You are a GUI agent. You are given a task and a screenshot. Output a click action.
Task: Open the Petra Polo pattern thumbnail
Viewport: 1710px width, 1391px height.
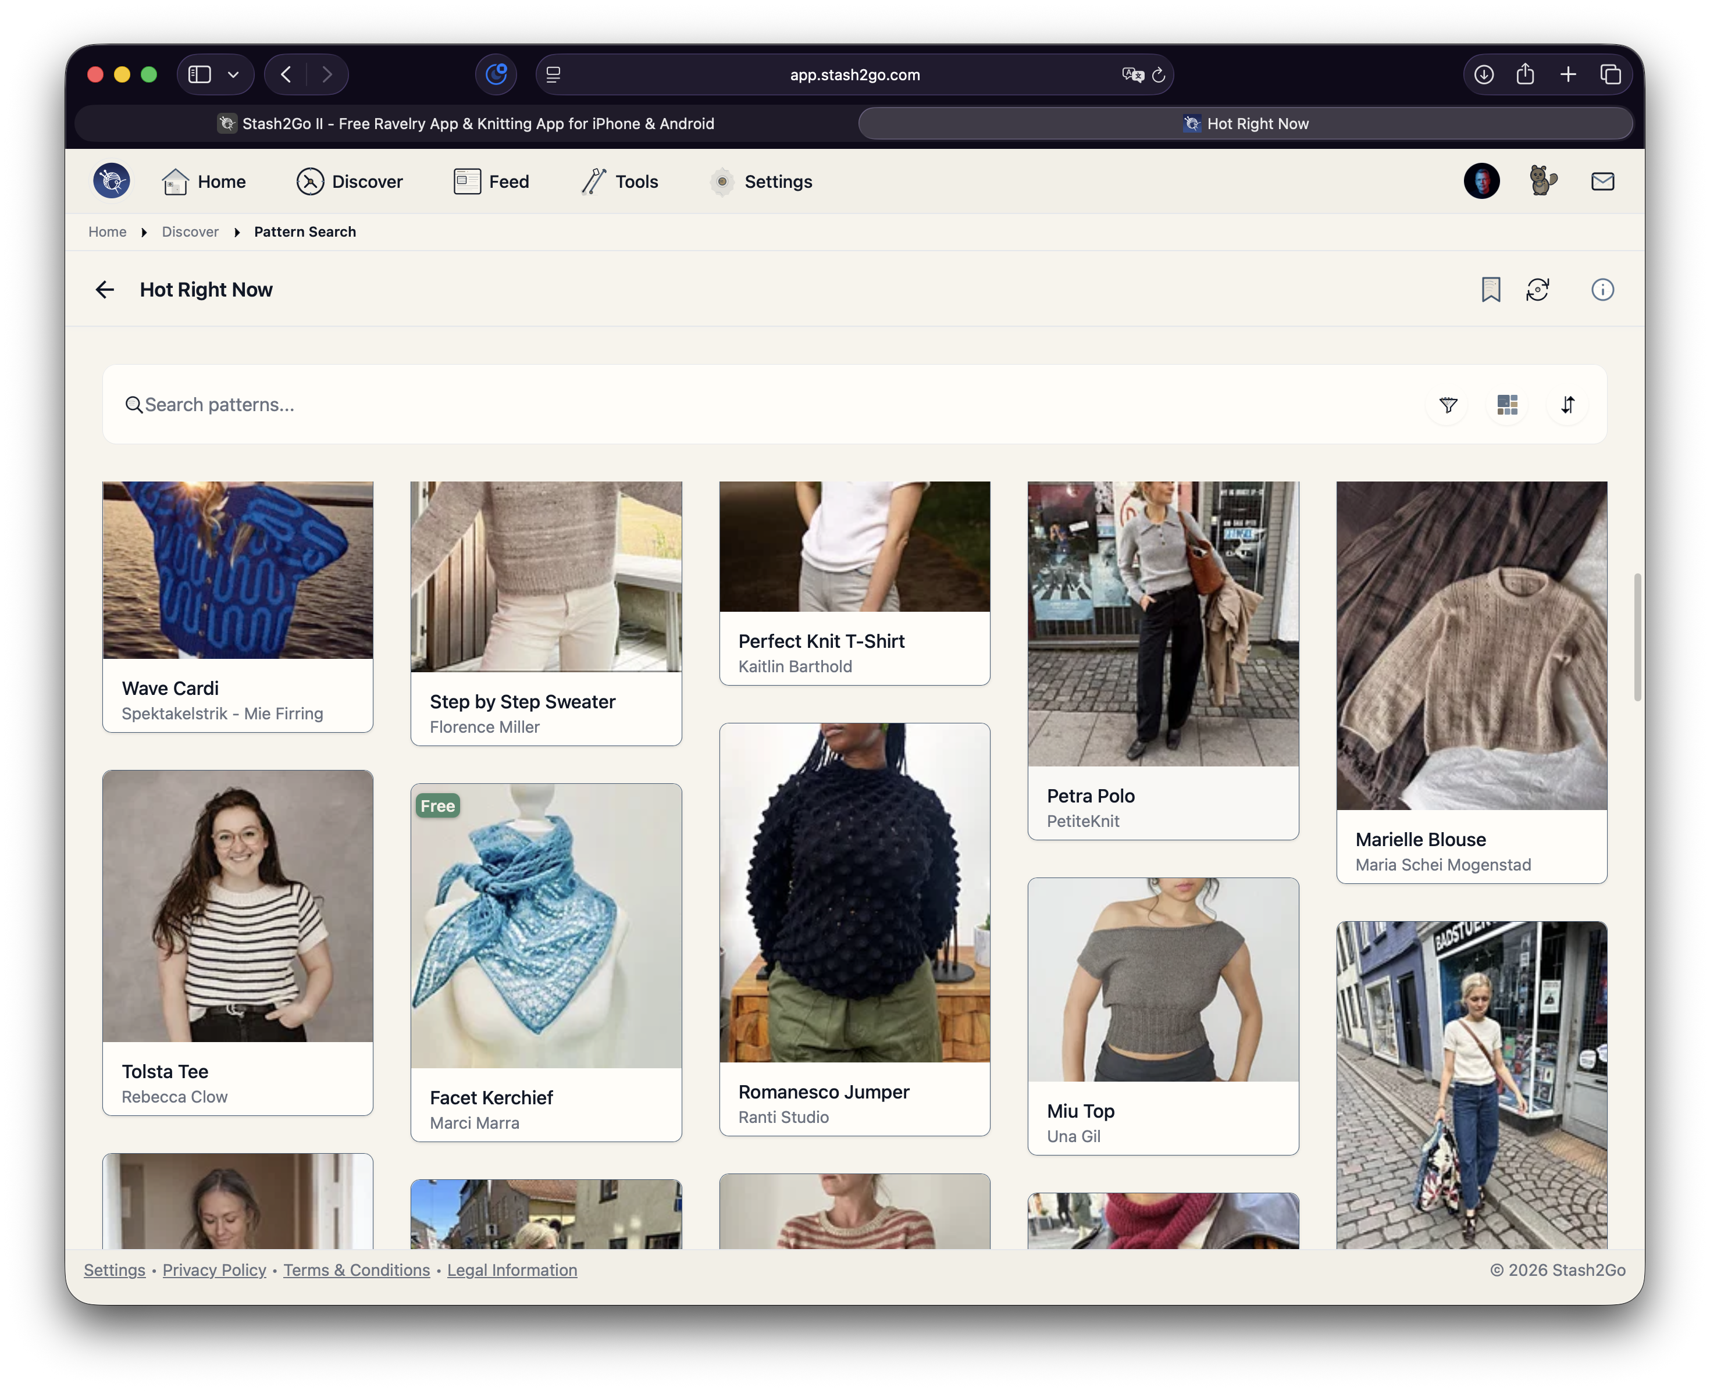(1163, 623)
